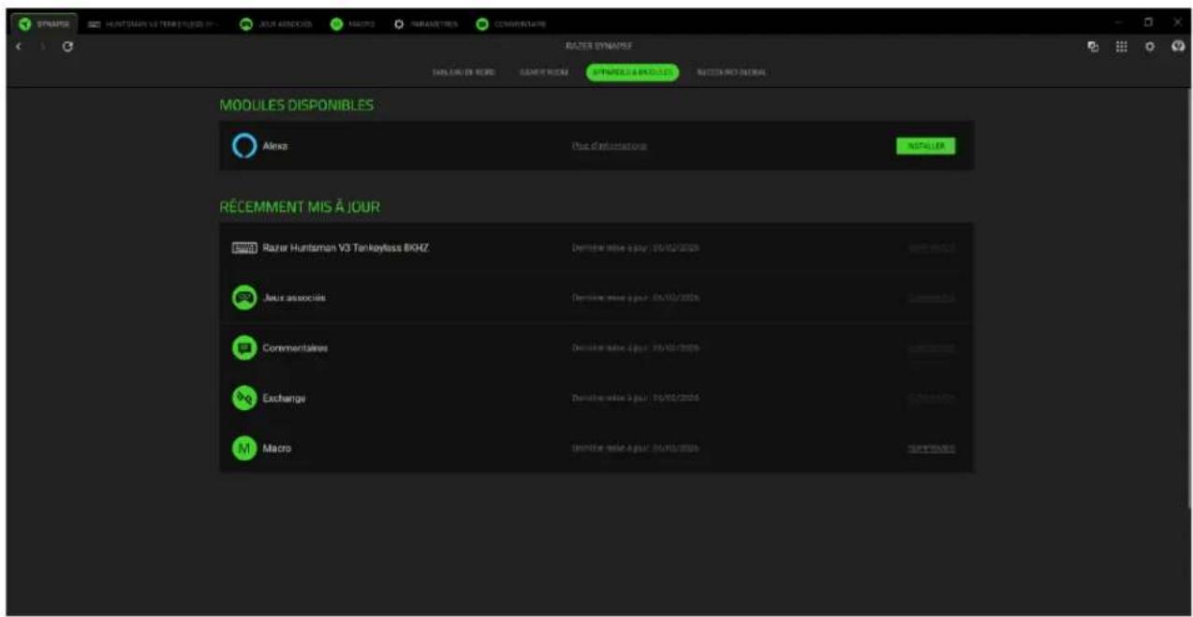1193x617 pixels.
Task: Click the action link in the Exchange row
Action: pyautogui.click(x=931, y=398)
